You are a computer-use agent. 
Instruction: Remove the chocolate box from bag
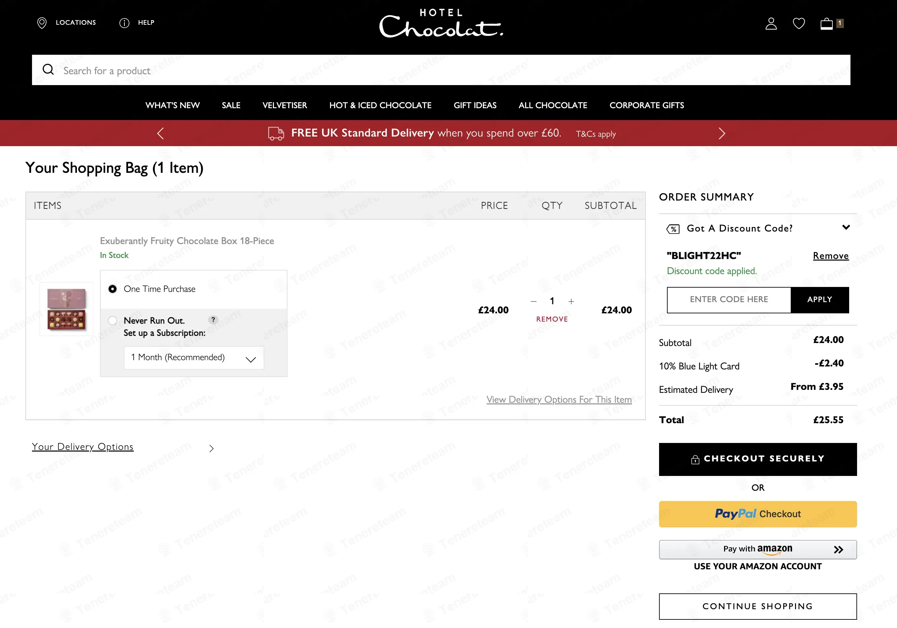pyautogui.click(x=552, y=319)
